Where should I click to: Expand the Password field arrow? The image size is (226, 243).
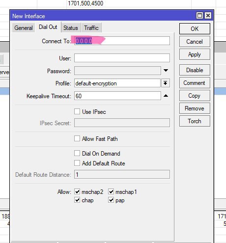click(166, 70)
